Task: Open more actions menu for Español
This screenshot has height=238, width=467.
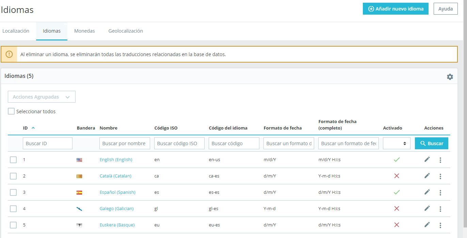Action: (440, 192)
